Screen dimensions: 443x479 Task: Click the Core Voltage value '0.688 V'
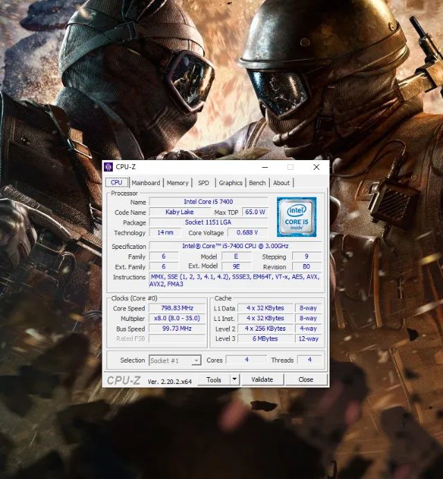[247, 232]
